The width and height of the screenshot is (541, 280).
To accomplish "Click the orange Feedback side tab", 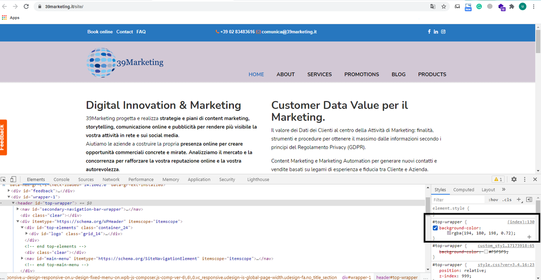I will (x=3, y=137).
